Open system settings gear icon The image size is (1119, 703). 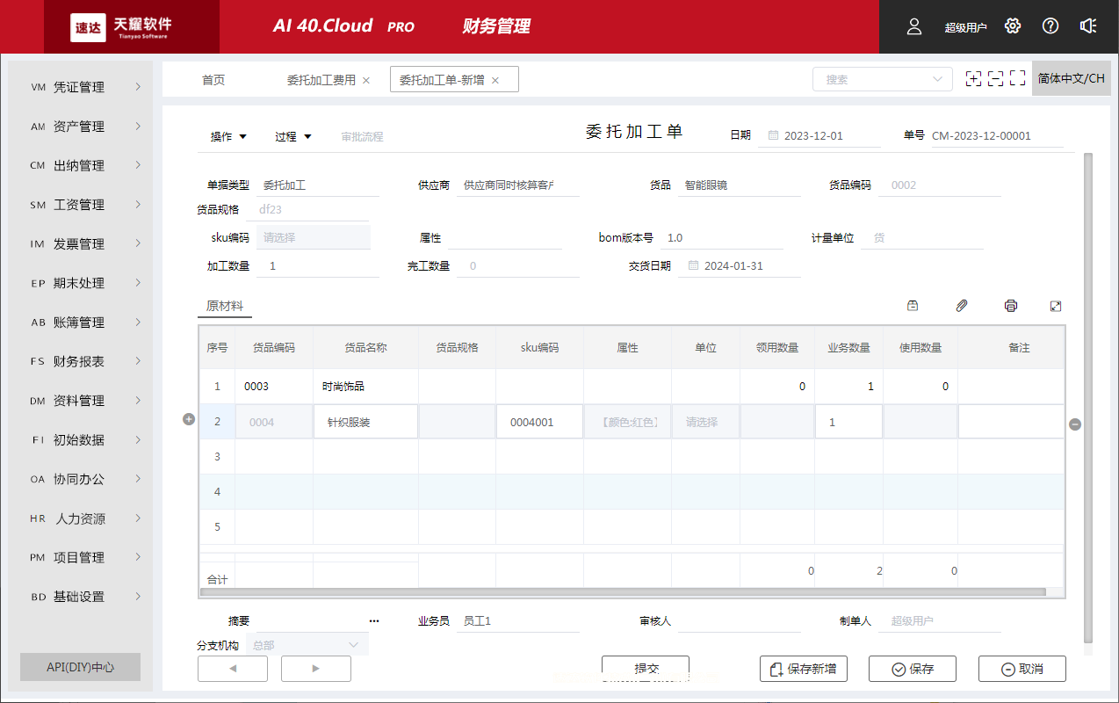[1012, 26]
